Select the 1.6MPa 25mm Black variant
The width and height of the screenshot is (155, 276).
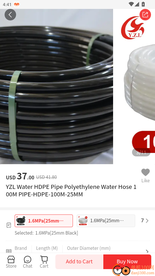[x=44, y=221]
